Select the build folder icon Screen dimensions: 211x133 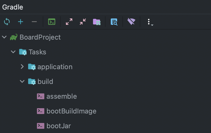(32, 82)
